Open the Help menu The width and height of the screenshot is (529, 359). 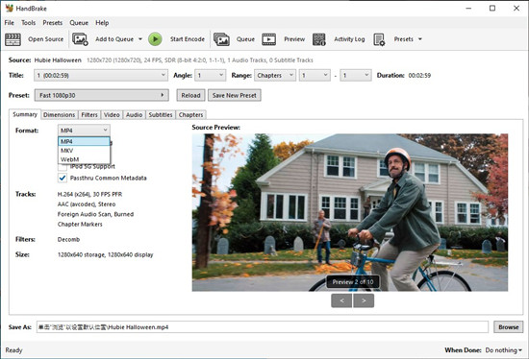(x=102, y=23)
